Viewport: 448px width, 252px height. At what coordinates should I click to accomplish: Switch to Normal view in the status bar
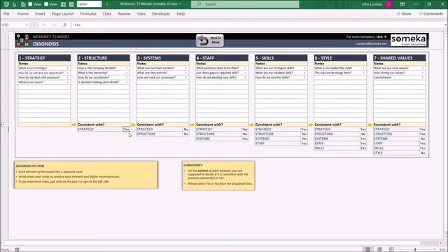point(367,249)
